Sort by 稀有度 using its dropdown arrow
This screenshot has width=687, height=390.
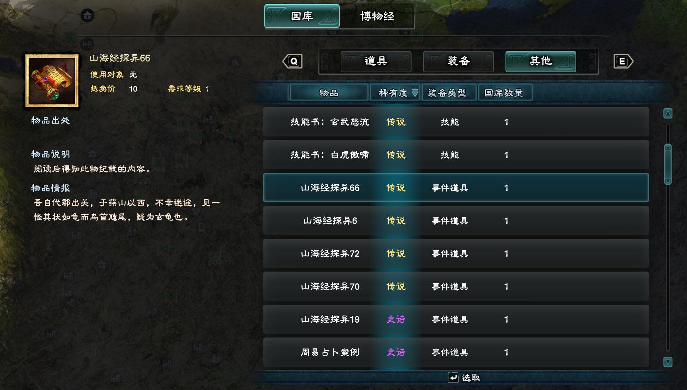[415, 93]
